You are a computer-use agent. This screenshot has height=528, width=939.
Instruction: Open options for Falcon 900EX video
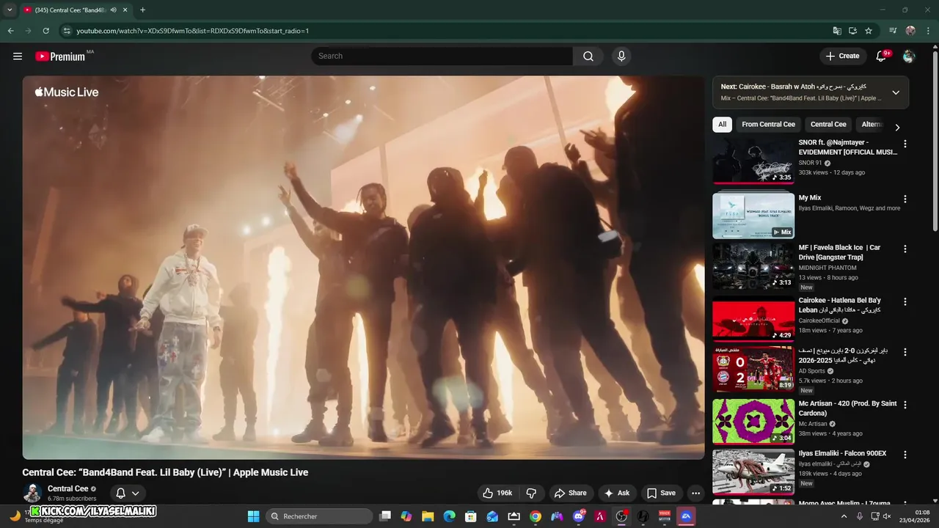905,455
